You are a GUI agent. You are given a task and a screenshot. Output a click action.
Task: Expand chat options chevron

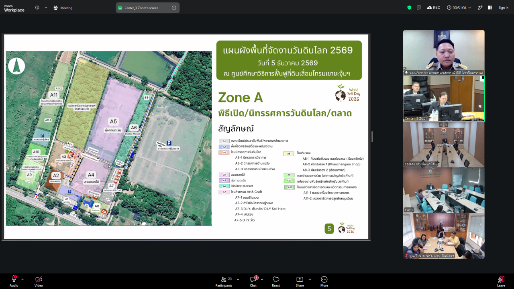click(x=262, y=279)
